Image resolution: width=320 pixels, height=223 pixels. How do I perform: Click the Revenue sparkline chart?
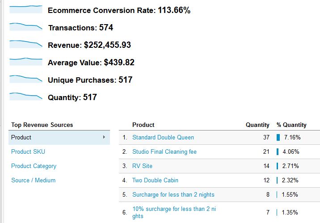[25, 44]
